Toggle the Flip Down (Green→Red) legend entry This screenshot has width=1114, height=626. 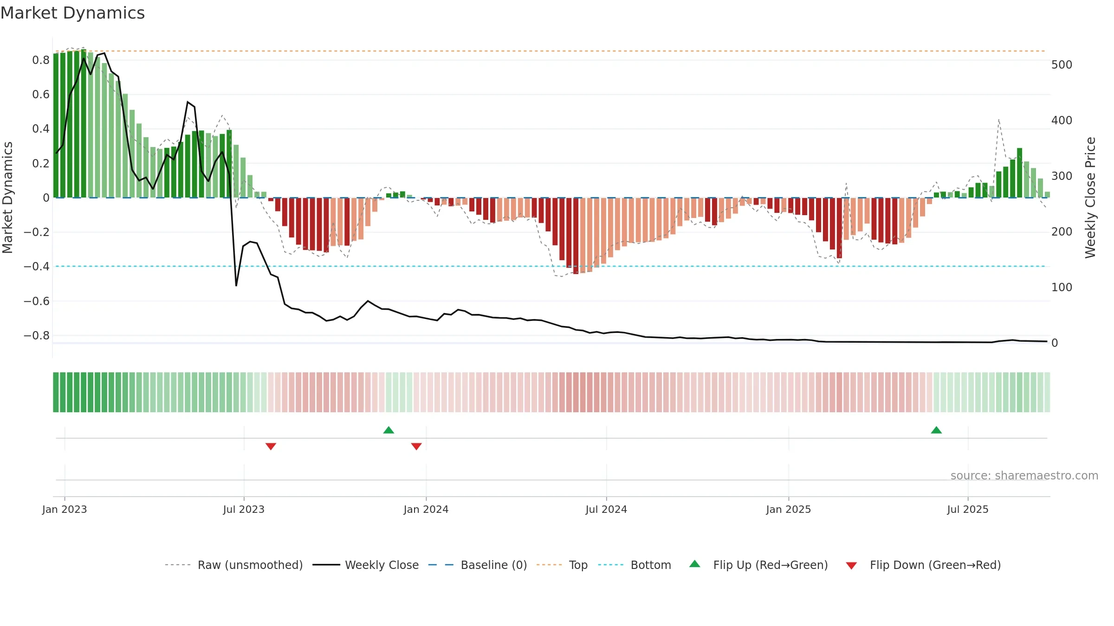923,565
